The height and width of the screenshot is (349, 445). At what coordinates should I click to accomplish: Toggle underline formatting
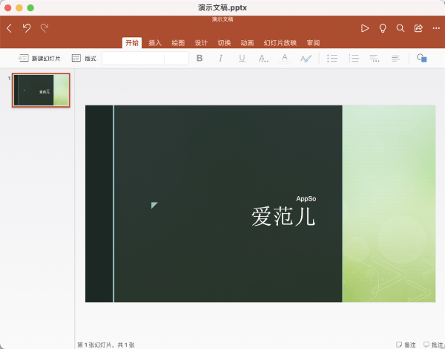tap(242, 58)
